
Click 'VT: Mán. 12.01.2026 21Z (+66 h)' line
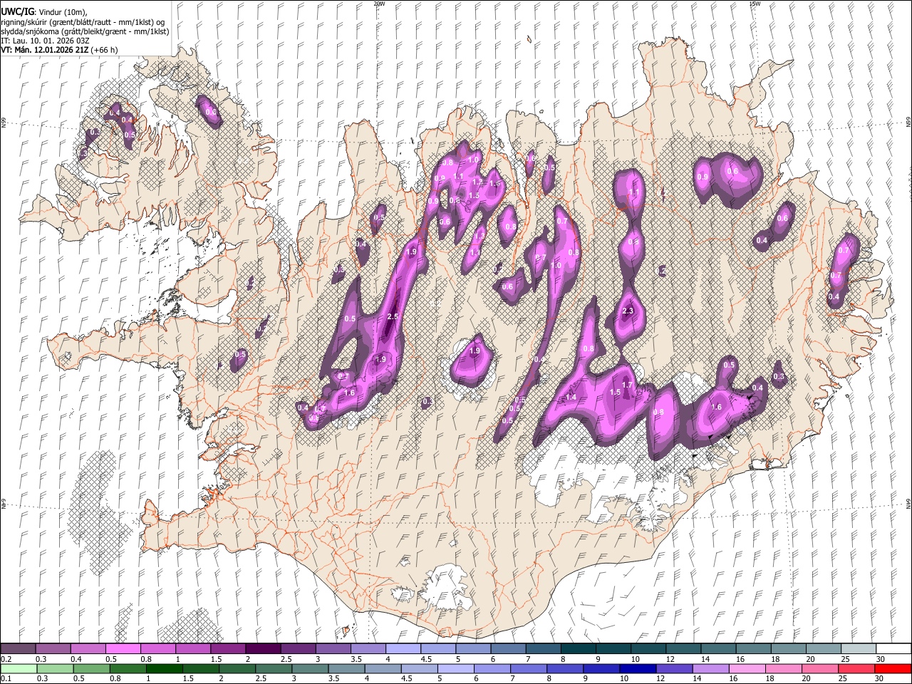pyautogui.click(x=59, y=50)
